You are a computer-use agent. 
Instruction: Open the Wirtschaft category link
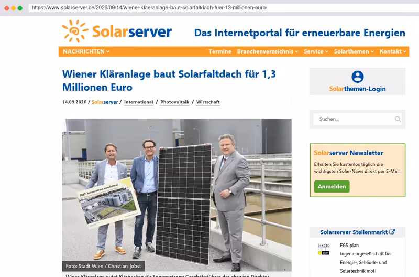click(x=208, y=102)
